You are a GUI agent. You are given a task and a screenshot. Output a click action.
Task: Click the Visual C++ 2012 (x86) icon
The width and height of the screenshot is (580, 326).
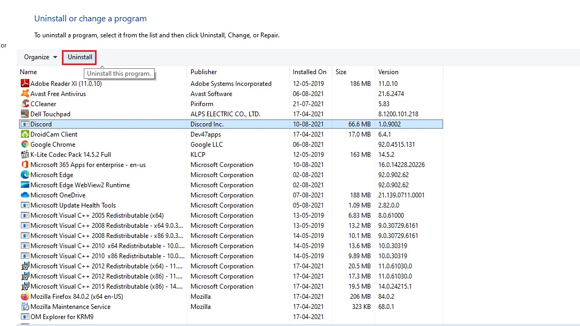(x=25, y=276)
